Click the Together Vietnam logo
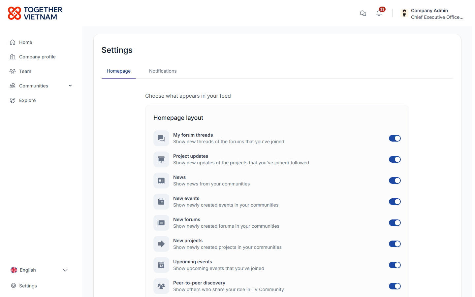This screenshot has width=475, height=297. click(35, 13)
